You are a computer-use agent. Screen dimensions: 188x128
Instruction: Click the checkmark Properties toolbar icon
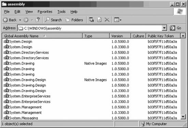pyautogui.click(x=99, y=20)
